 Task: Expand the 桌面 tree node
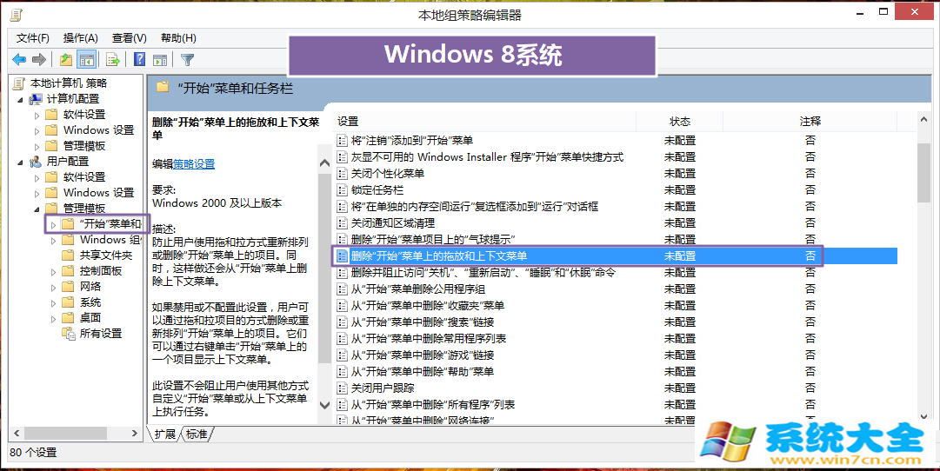(x=53, y=318)
